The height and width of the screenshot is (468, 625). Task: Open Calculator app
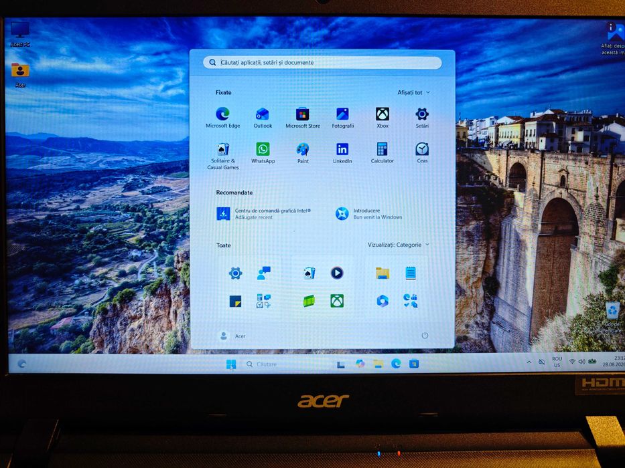coord(383,153)
